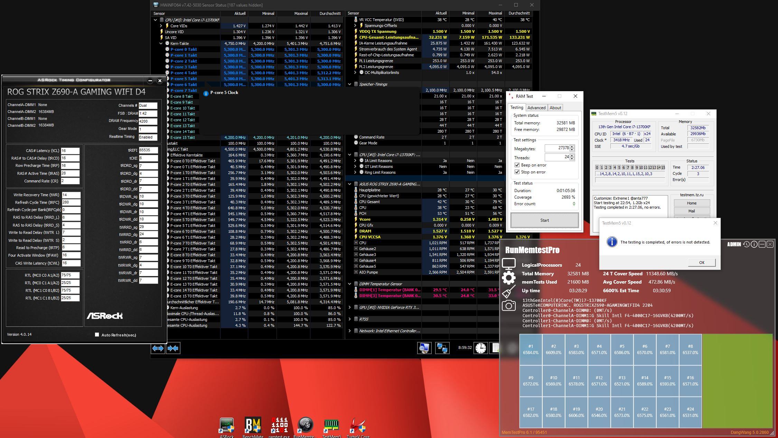Click RunMemtestPro camera screenshot icon
The image size is (778, 438).
point(508,305)
